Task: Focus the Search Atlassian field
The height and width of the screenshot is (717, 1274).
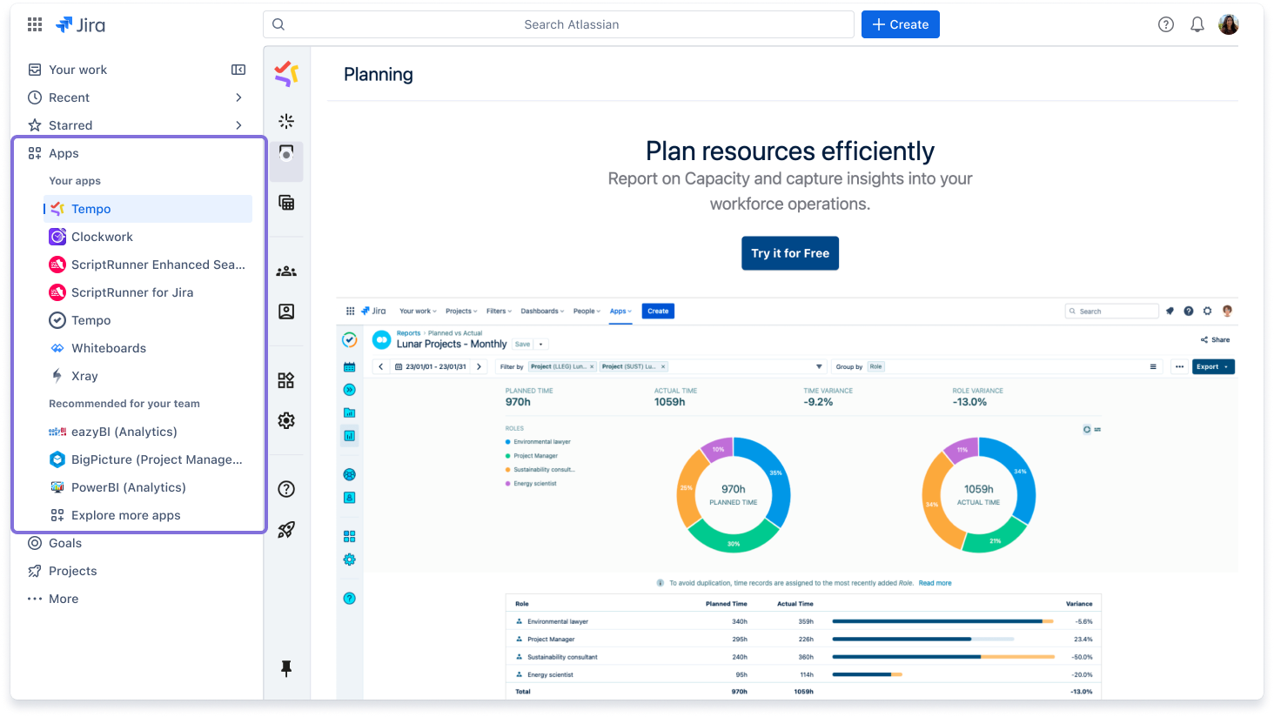Action: click(559, 24)
